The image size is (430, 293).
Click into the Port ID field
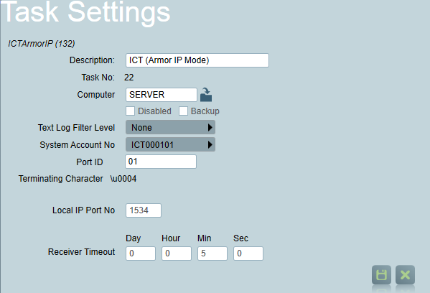161,162
